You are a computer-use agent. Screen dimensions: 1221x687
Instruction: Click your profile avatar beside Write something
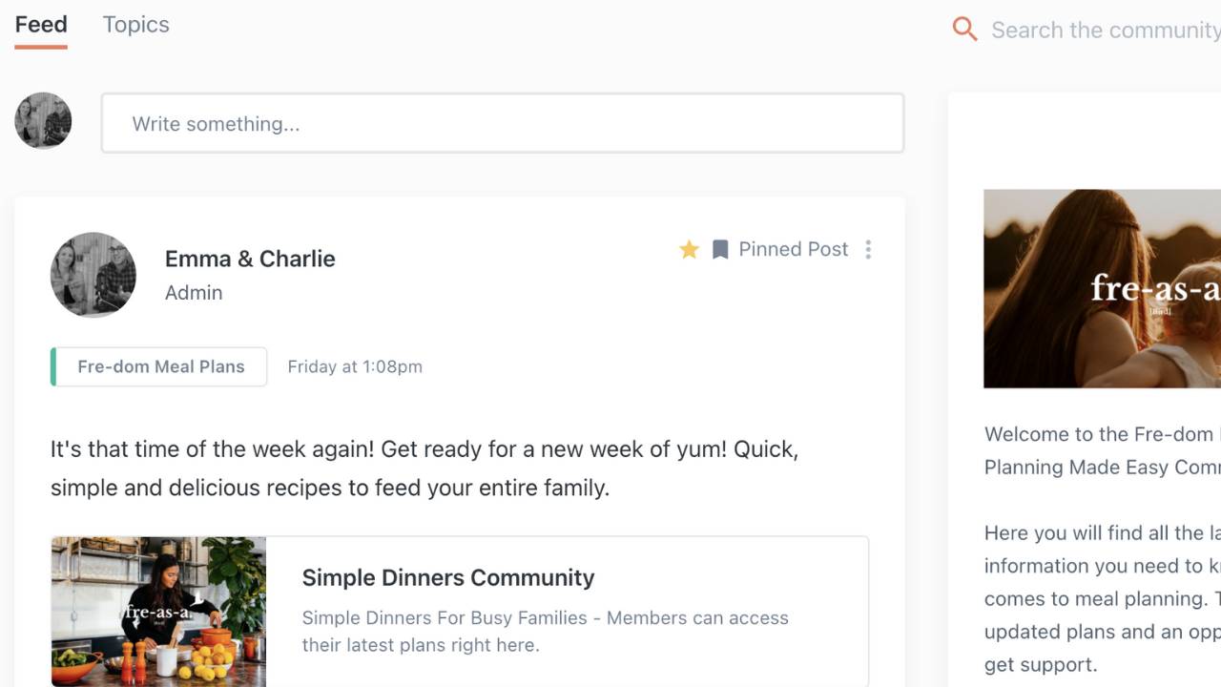pyautogui.click(x=43, y=120)
